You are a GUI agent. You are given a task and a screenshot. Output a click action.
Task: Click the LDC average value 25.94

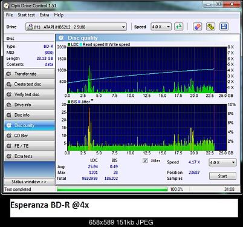coord(93,166)
